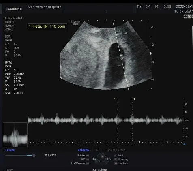Image resolution: width=193 pixels, height=171 pixels.
Task: Click the 2D scan mode icon at top right
Action: (x=185, y=17)
